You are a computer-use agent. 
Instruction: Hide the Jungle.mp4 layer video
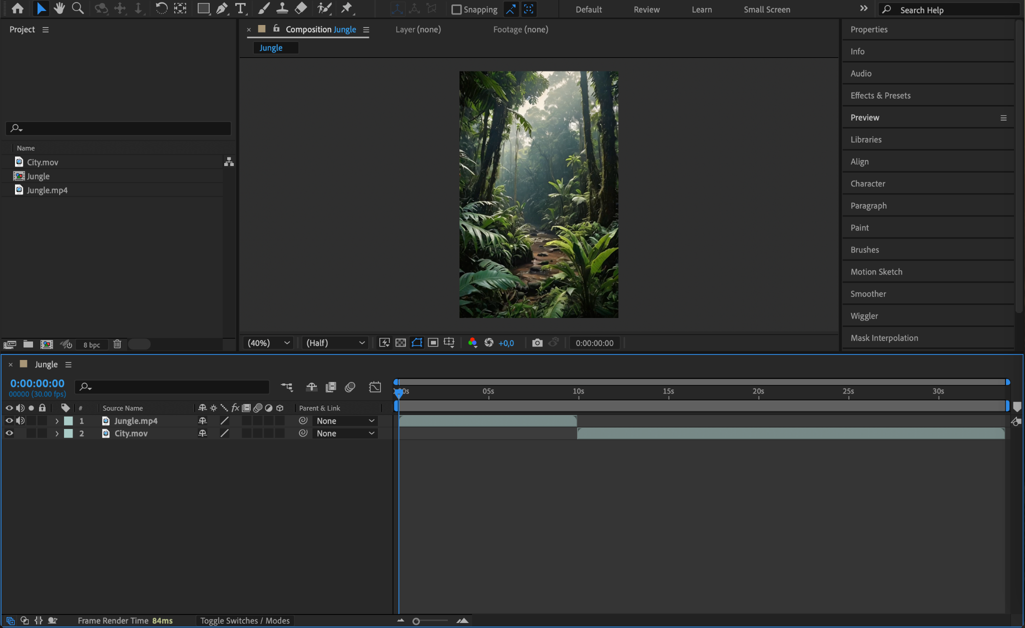point(9,421)
